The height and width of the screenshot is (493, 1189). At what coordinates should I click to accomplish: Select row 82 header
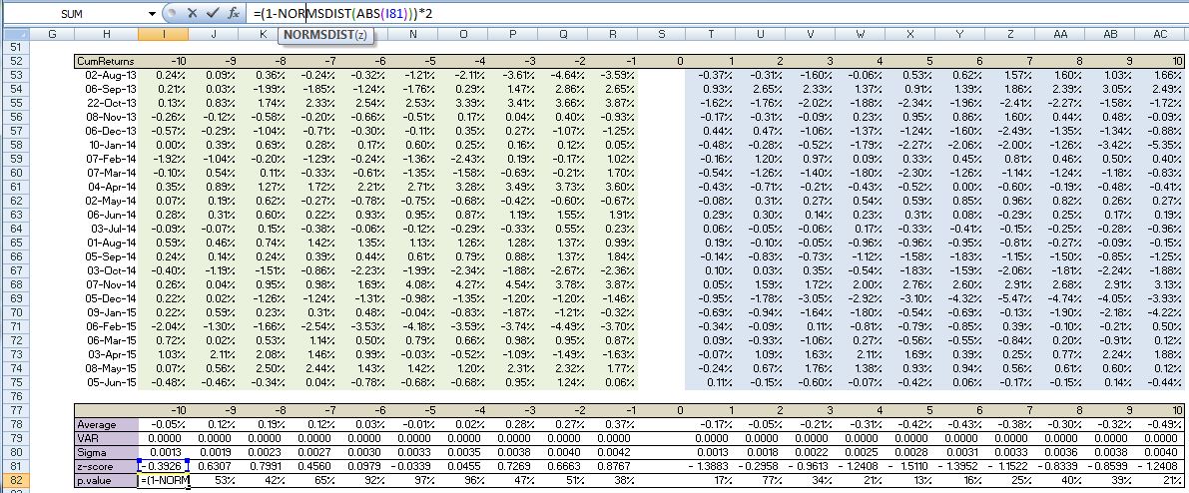[x=14, y=481]
